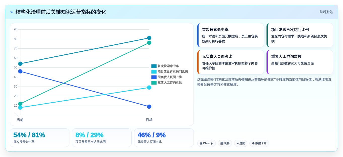
Task: Open the 无负责人页面占比 description card
Action: (x=231, y=62)
